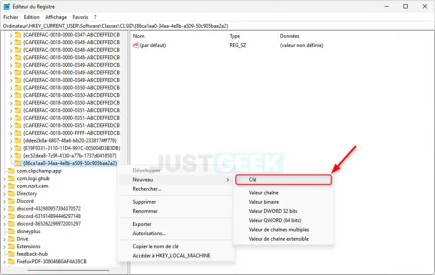Select the folder icon of CAFEEFAC-0018-0000-0347 key
The image size is (435, 275).
(18, 35)
